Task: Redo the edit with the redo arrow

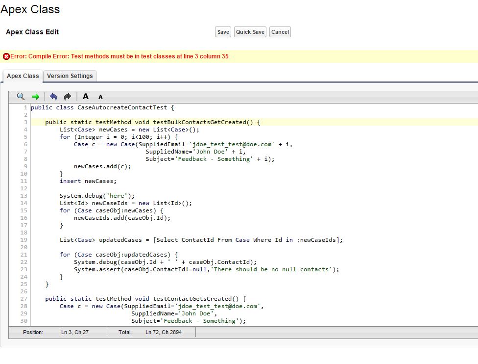Action: coord(68,97)
